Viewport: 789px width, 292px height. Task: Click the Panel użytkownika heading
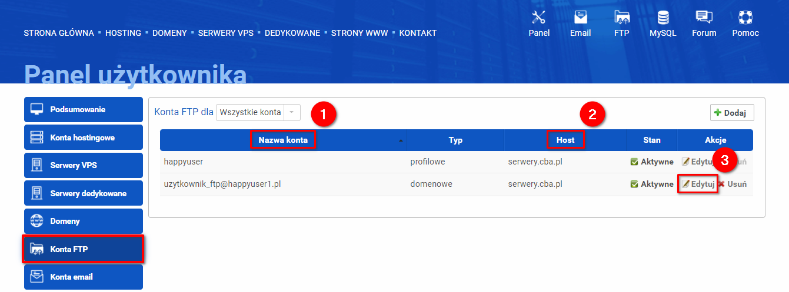point(135,75)
